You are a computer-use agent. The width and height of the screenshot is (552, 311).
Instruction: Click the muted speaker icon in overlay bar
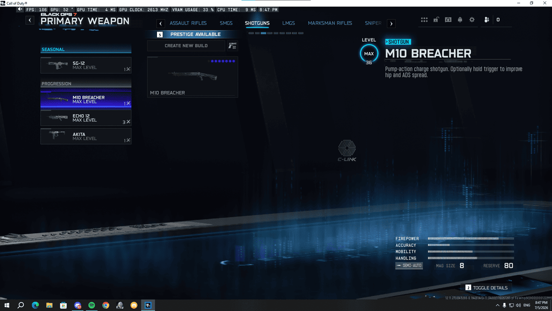[x=20, y=9]
